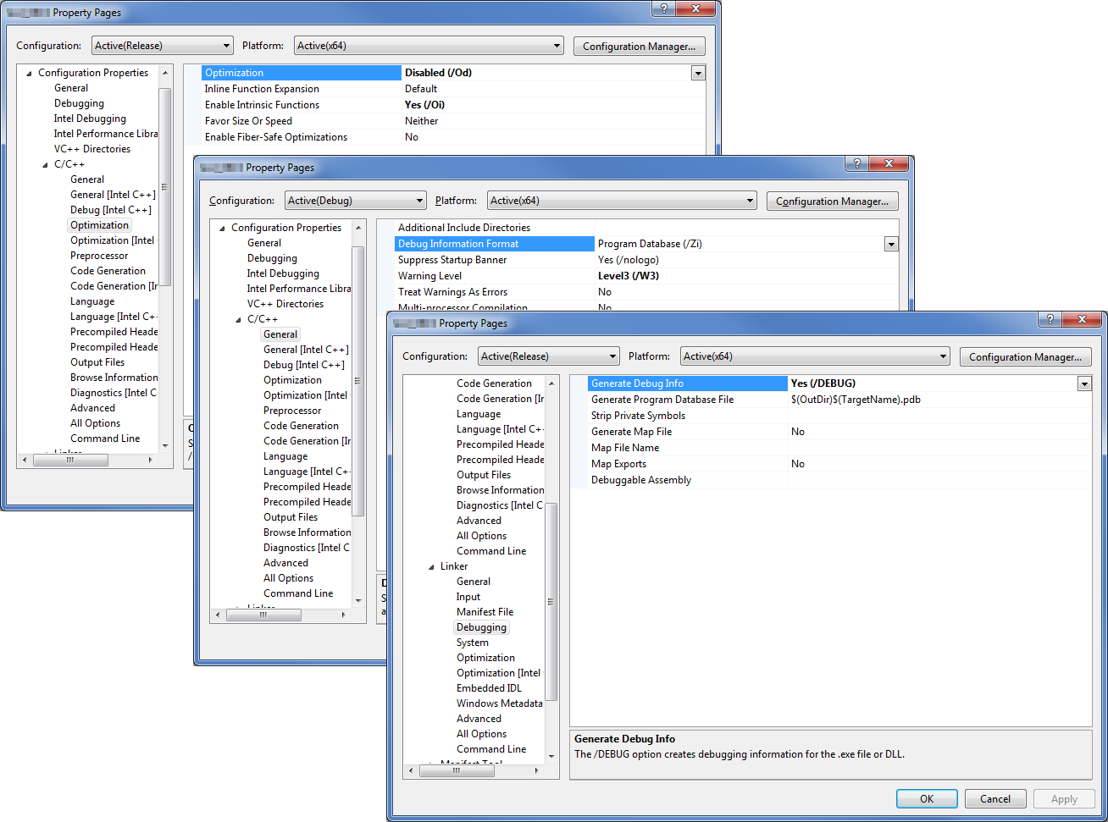The height and width of the screenshot is (822, 1108).
Task: Select Optimization [Intel under Linker
Action: pyautogui.click(x=498, y=673)
